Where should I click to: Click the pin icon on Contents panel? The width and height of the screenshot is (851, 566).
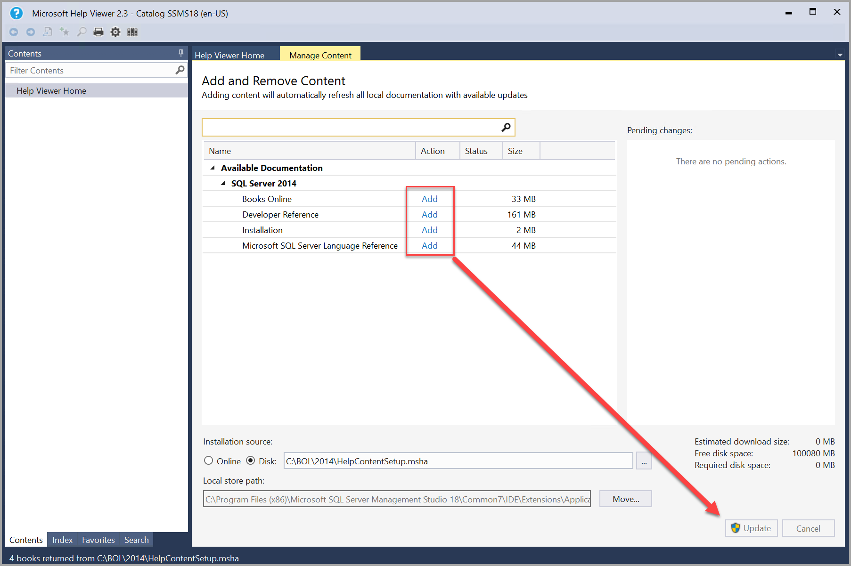(x=180, y=53)
